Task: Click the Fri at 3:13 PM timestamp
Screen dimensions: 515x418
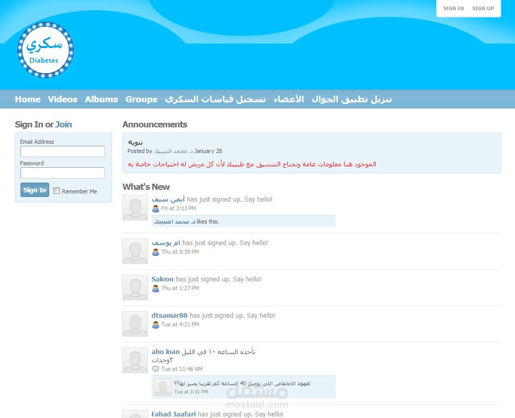Action: (178, 209)
